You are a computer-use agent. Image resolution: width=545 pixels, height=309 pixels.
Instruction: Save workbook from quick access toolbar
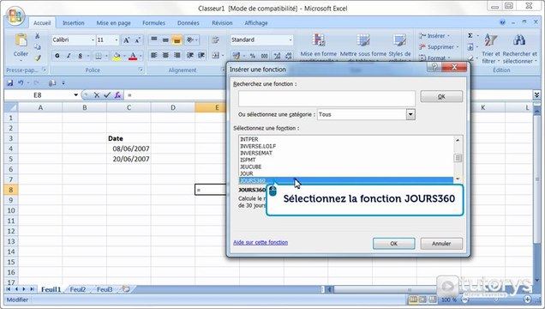coord(9,82)
